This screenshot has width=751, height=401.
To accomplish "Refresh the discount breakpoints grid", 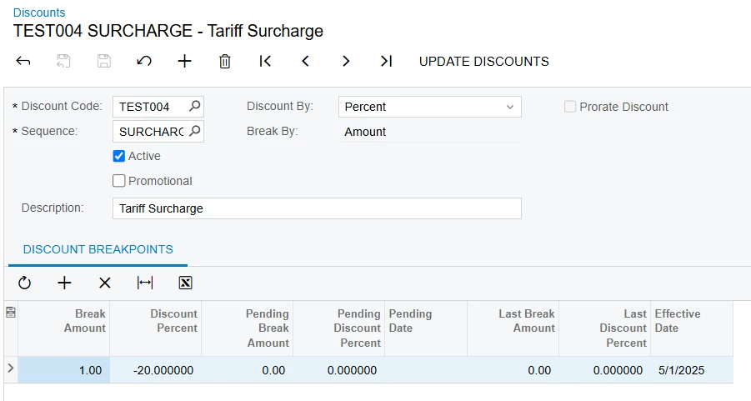I will (x=24, y=283).
